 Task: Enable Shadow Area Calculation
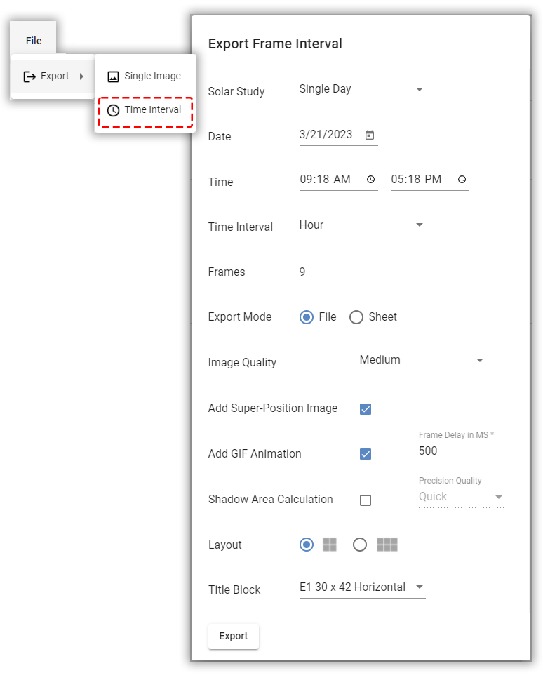point(365,500)
